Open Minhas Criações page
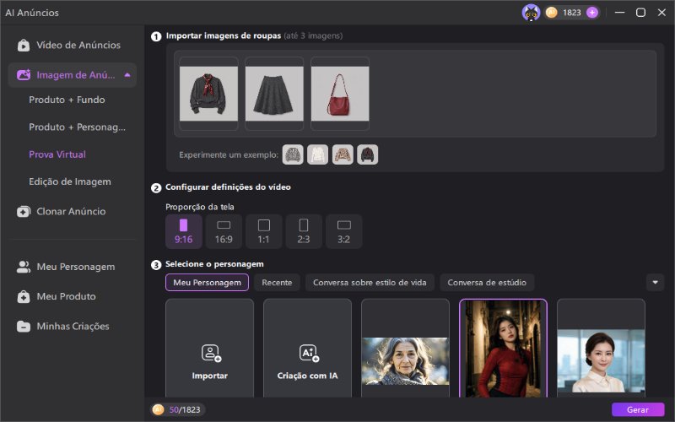The image size is (675, 422). (x=72, y=327)
